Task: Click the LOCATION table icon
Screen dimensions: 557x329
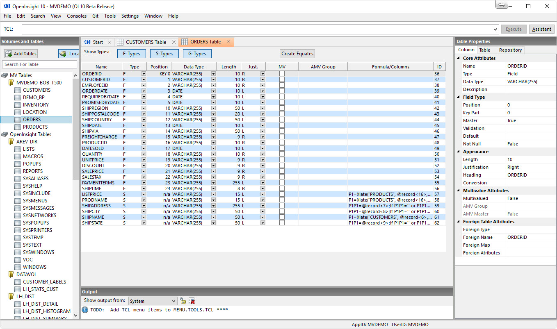Action: tap(17, 112)
